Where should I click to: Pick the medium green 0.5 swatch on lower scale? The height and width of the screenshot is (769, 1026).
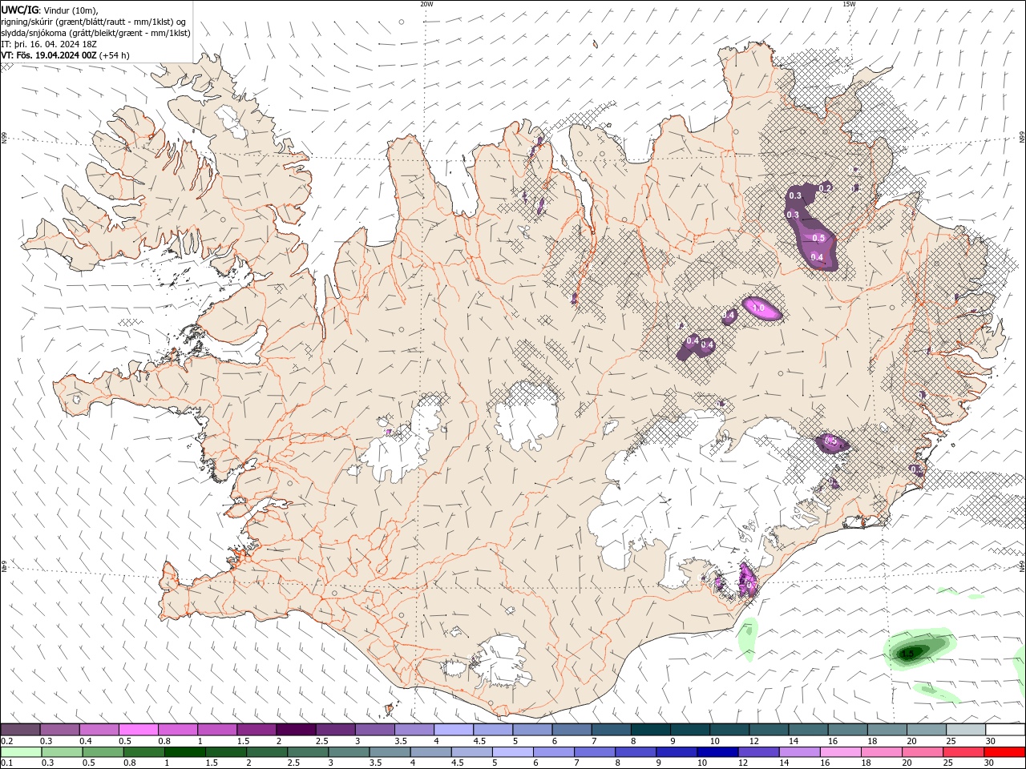(103, 752)
